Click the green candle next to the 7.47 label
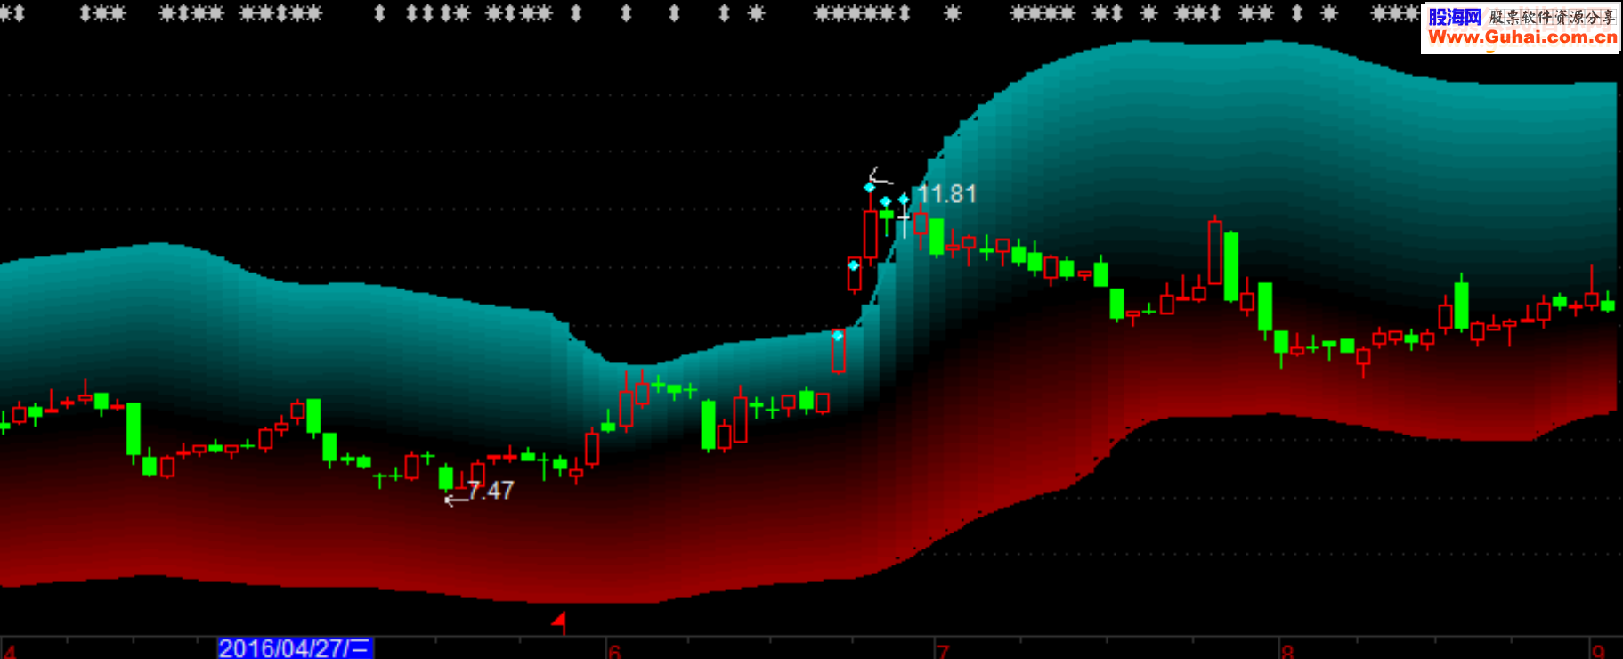This screenshot has width=1623, height=659. (446, 478)
